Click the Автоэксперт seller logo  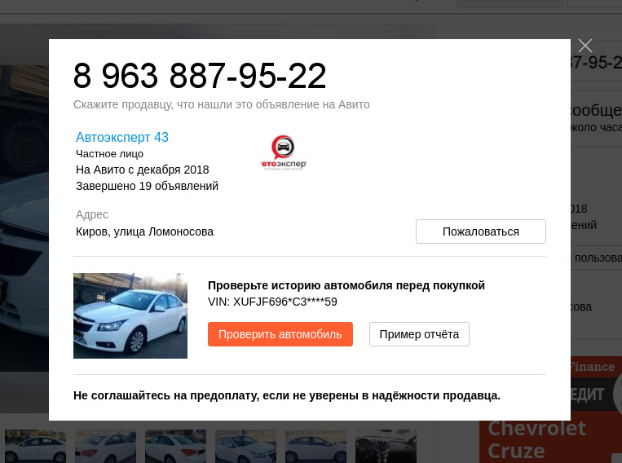click(x=283, y=152)
